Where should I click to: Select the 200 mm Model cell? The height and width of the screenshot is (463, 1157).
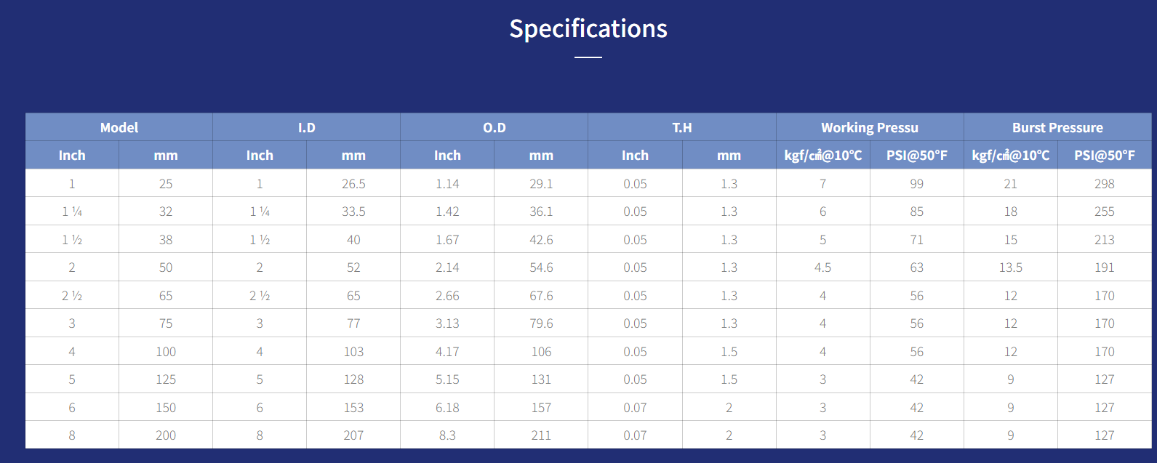(166, 435)
